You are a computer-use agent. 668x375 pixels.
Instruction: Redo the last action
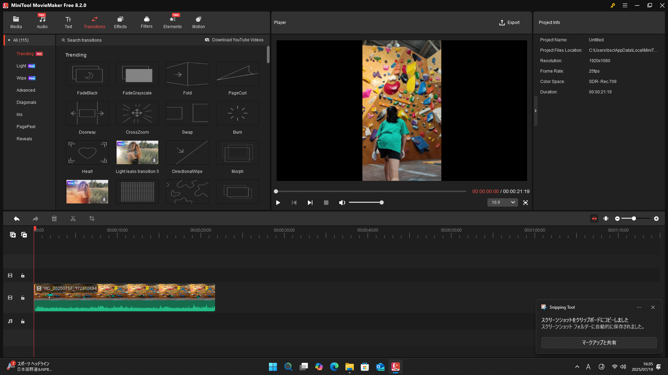35,219
